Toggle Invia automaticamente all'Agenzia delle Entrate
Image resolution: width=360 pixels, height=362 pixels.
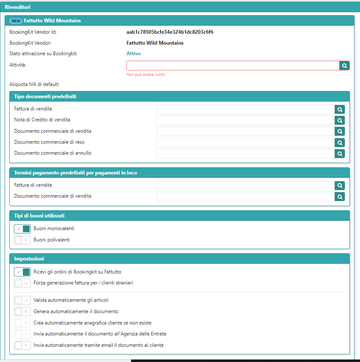pos(22,334)
